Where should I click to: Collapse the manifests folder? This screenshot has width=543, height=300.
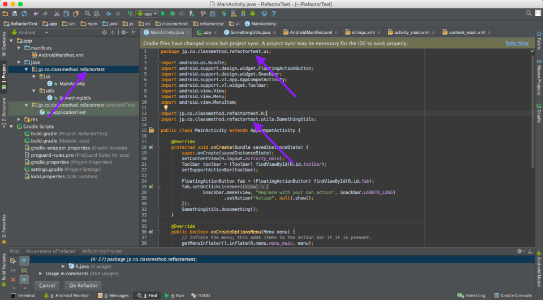click(19, 48)
